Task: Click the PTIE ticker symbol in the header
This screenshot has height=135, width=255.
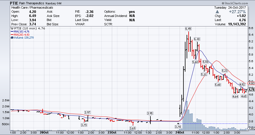Action: tap(14, 3)
